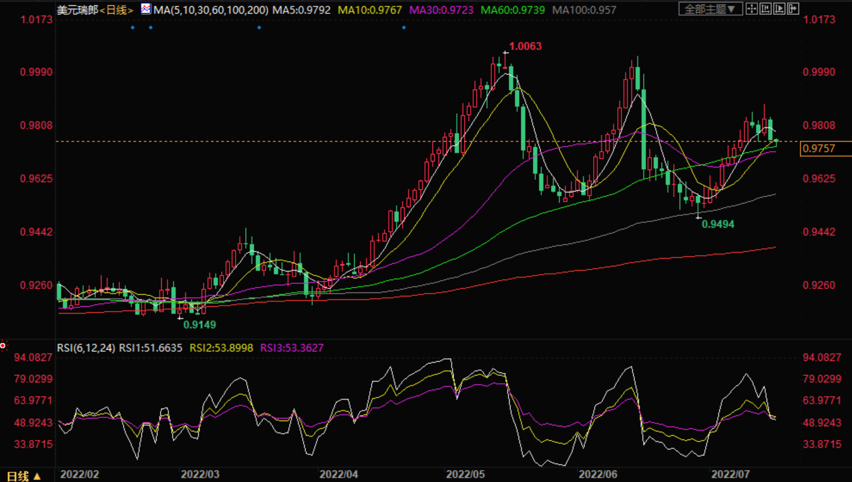This screenshot has height=482, width=852.
Task: Open the 全部主题 dropdown
Action: [x=710, y=9]
